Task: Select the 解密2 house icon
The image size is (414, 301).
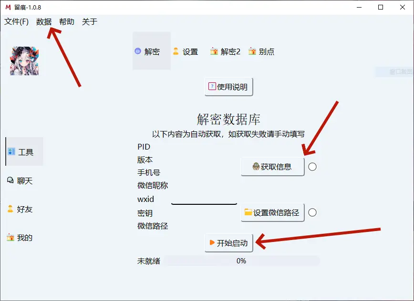Action: [x=214, y=51]
